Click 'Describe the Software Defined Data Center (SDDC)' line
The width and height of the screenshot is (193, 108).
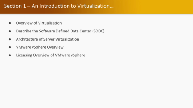click(60, 31)
